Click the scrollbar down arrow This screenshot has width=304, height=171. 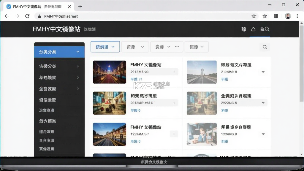[x=302, y=154]
